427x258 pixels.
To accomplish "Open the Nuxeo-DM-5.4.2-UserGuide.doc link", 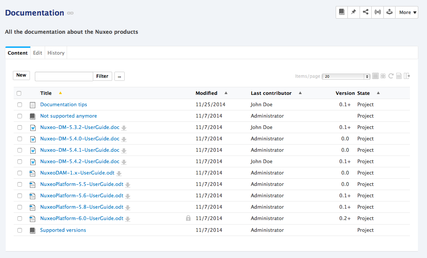I will (80, 162).
